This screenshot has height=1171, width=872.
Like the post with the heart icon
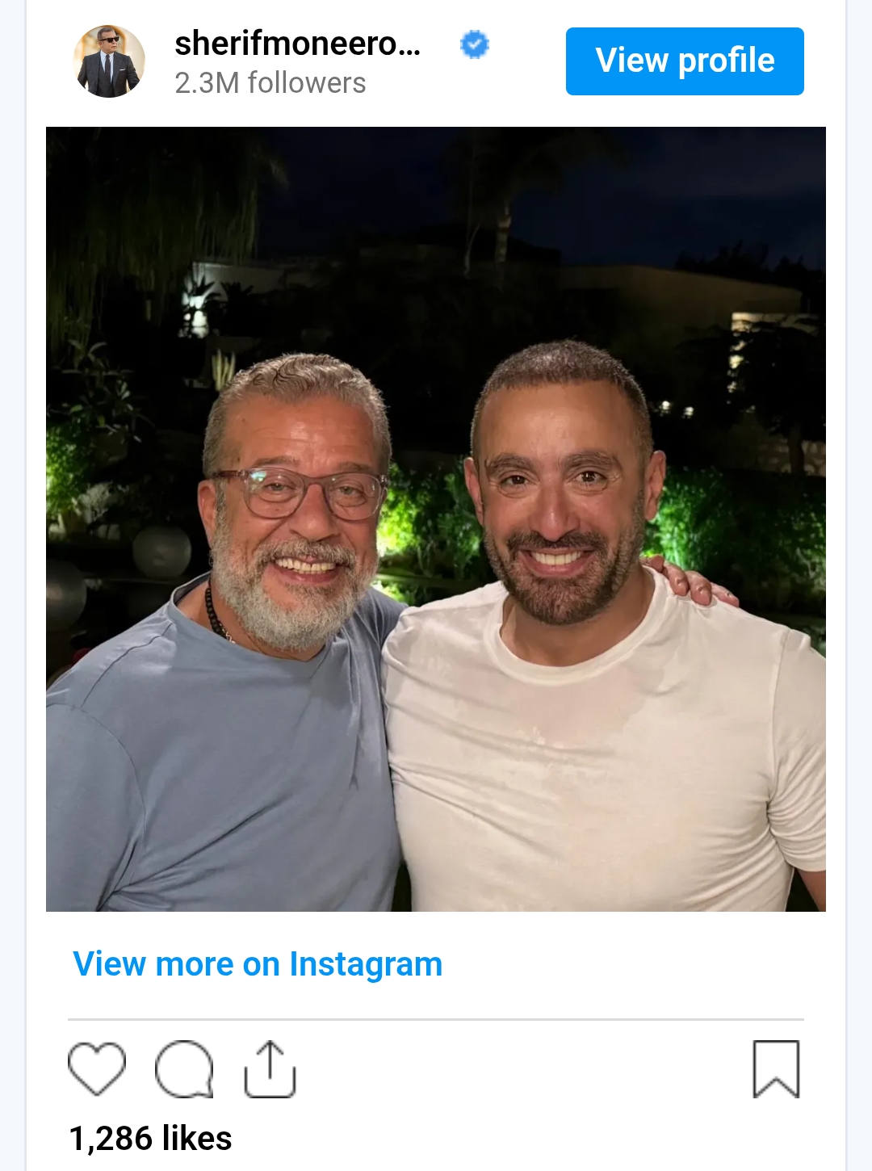[97, 1068]
